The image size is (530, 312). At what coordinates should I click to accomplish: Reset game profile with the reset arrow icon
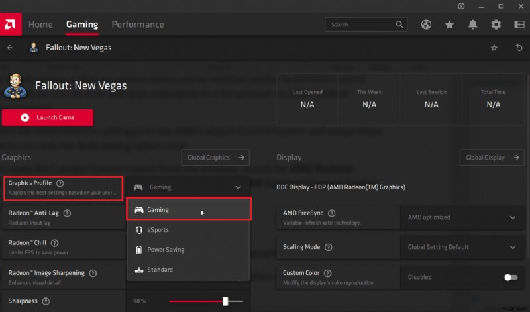[519, 48]
